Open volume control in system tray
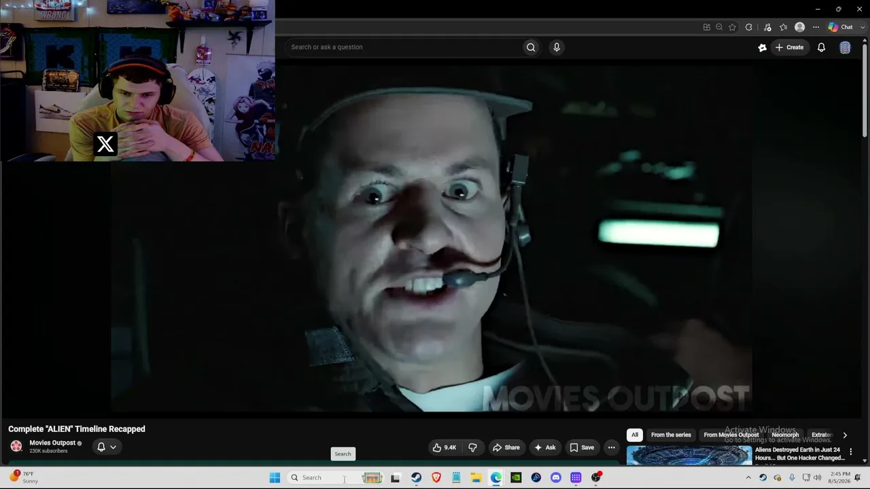 pyautogui.click(x=818, y=477)
